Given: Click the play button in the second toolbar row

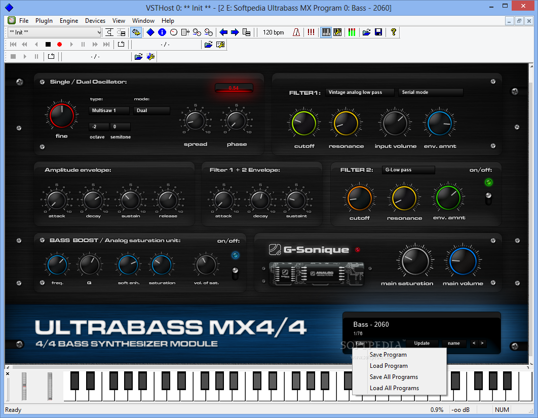Looking at the screenshot, I should click(71, 44).
